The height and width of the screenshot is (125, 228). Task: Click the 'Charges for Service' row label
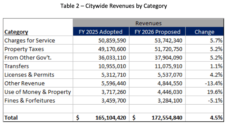30,40
